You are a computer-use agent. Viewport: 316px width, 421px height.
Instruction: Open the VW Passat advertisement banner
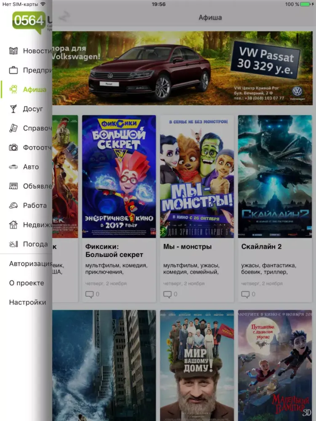(182, 68)
